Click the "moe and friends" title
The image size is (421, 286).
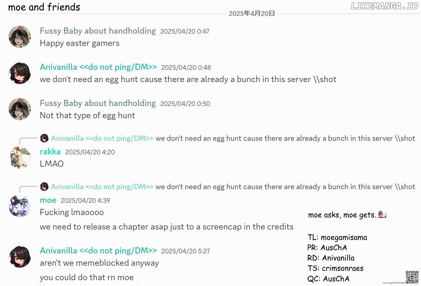44,7
